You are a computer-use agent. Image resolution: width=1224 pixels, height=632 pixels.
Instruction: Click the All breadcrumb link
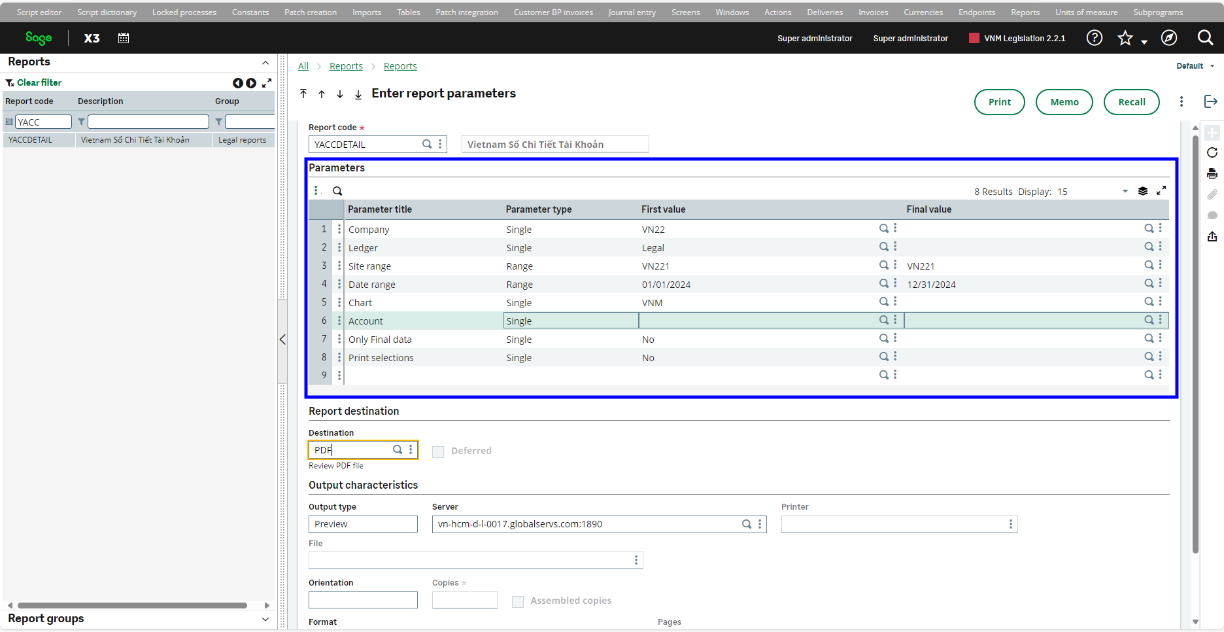click(303, 66)
